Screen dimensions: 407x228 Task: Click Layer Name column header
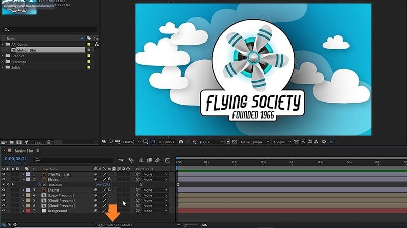[50, 169]
